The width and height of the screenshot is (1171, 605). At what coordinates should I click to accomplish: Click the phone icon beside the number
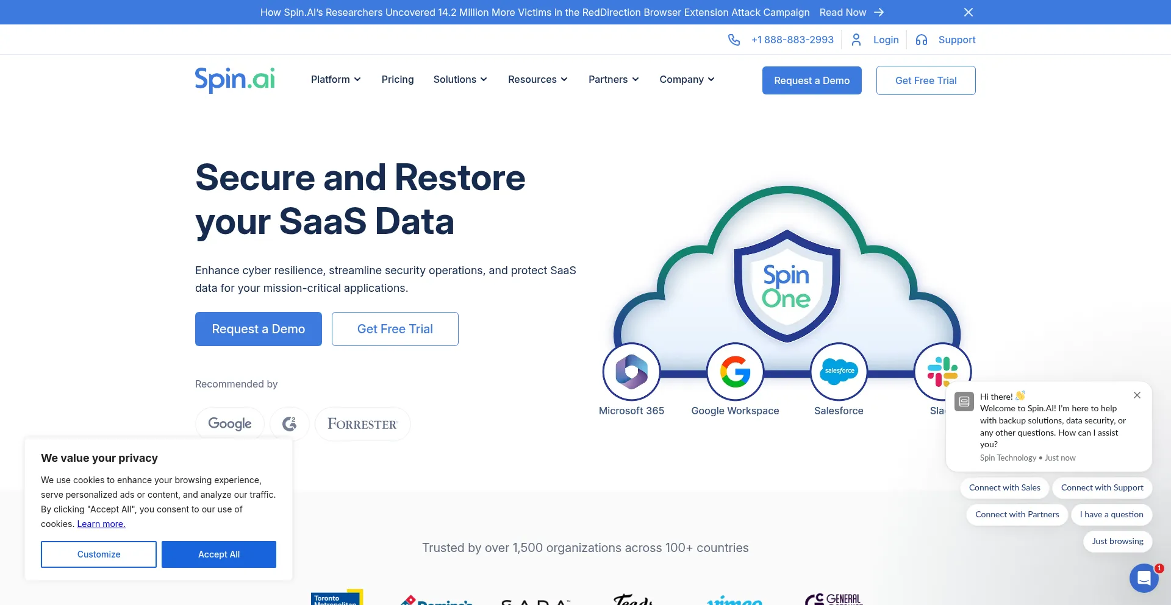(x=734, y=40)
